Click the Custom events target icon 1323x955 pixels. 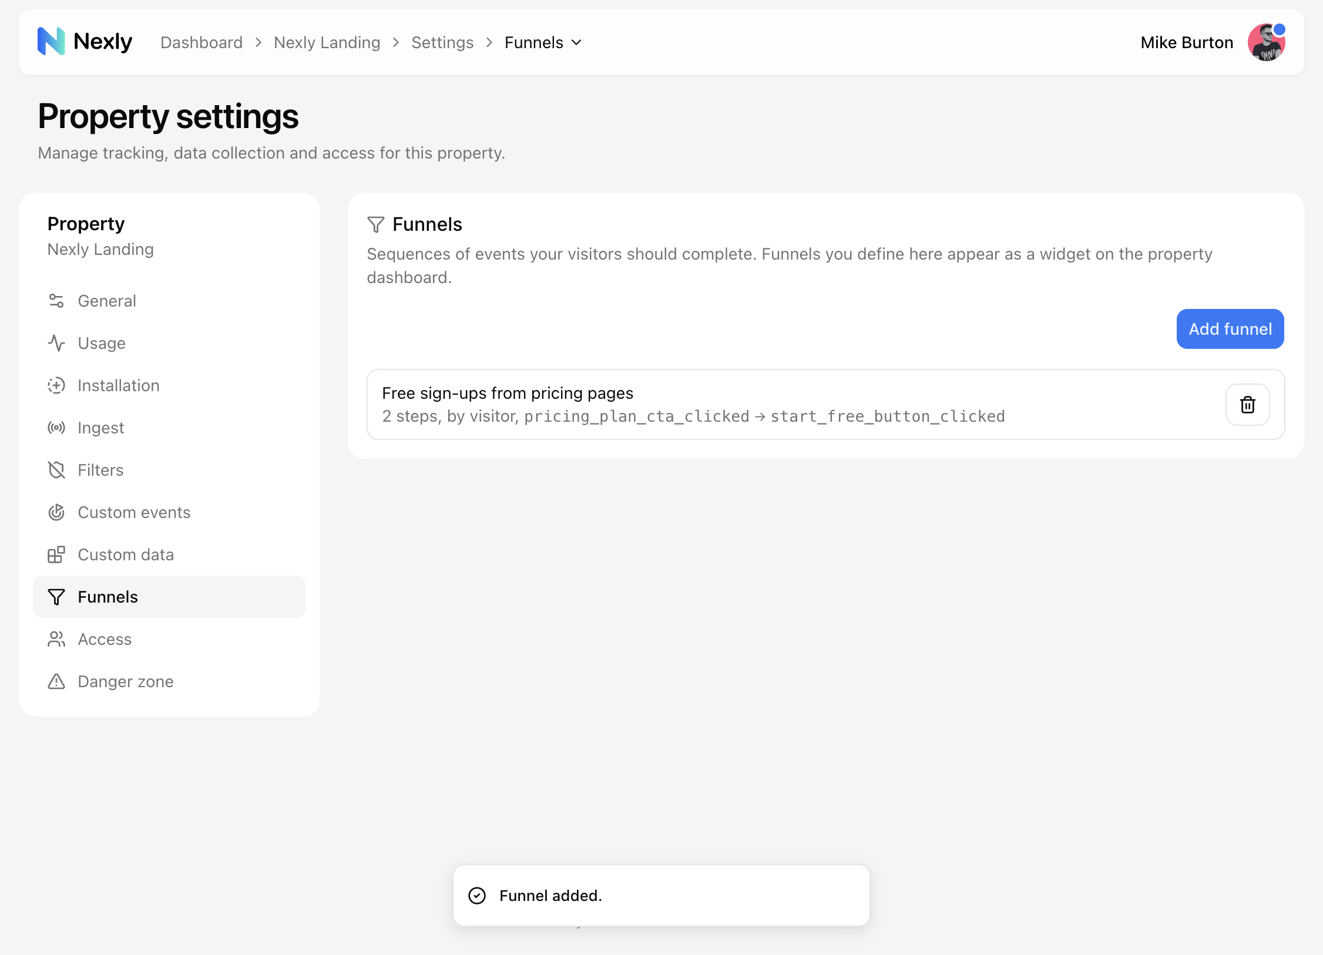(56, 512)
